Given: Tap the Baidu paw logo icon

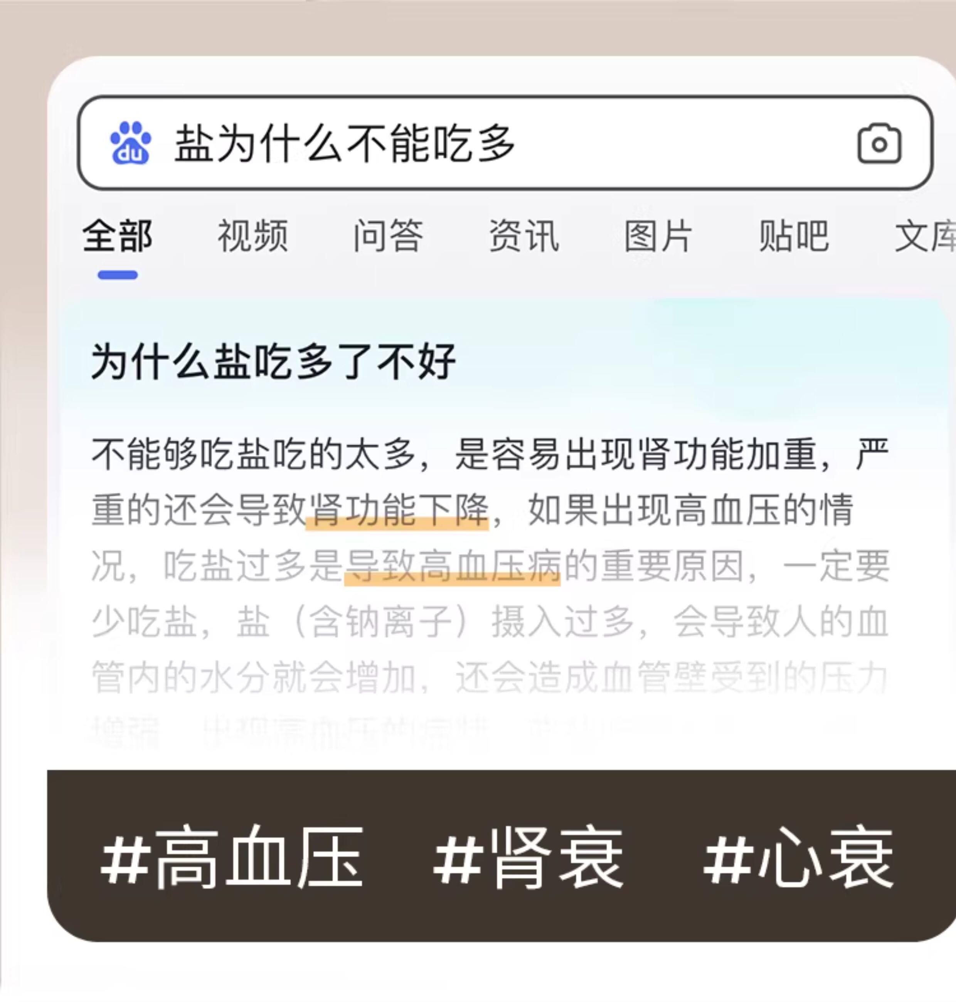Looking at the screenshot, I should tap(130, 143).
